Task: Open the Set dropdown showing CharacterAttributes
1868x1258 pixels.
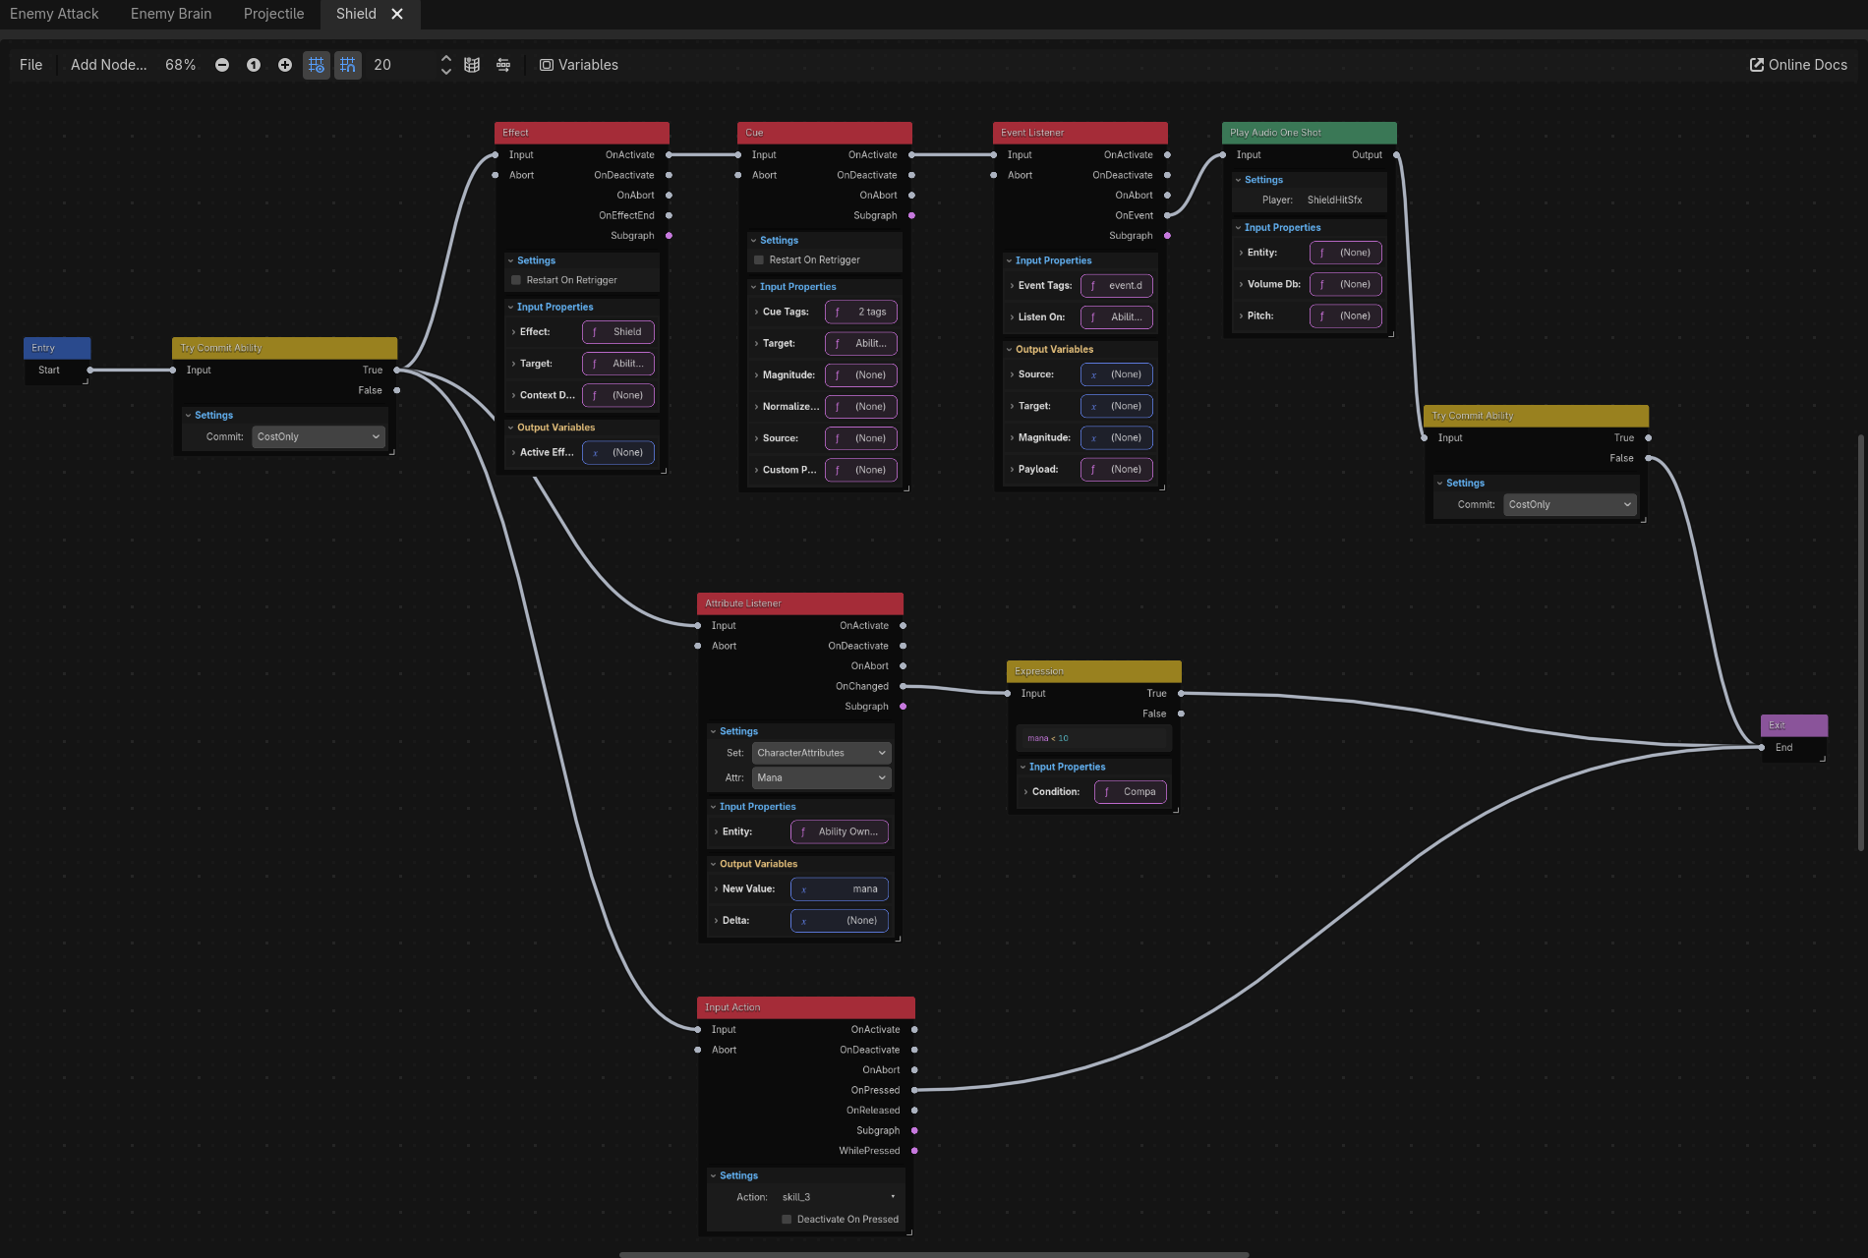Action: coord(822,753)
